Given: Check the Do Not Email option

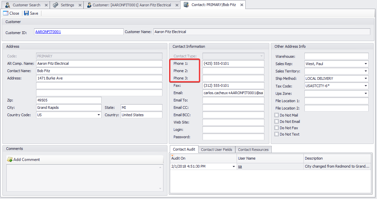Looking at the screenshot, I should [276, 122].
